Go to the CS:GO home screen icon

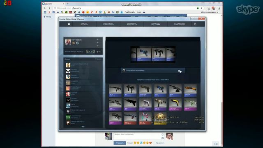click(69, 24)
